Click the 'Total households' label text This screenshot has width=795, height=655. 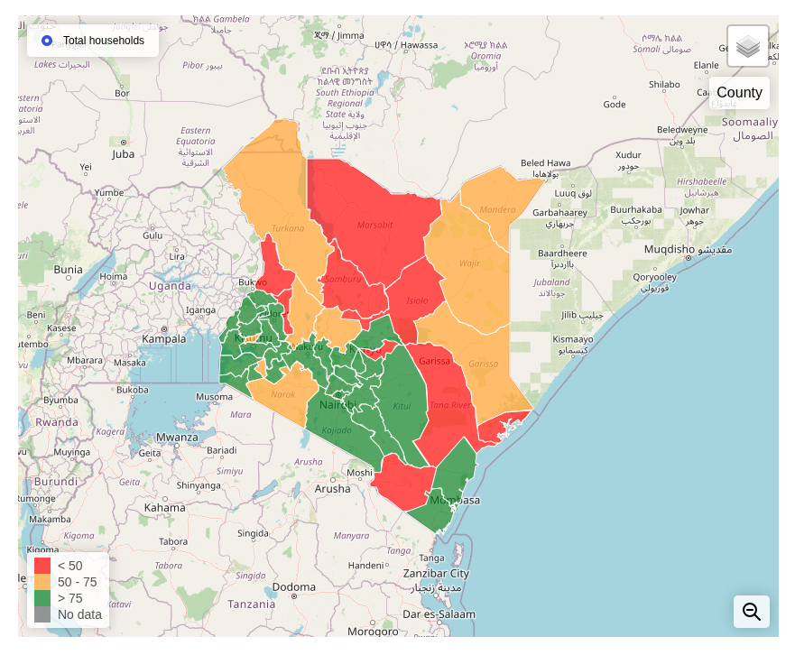coord(103,41)
